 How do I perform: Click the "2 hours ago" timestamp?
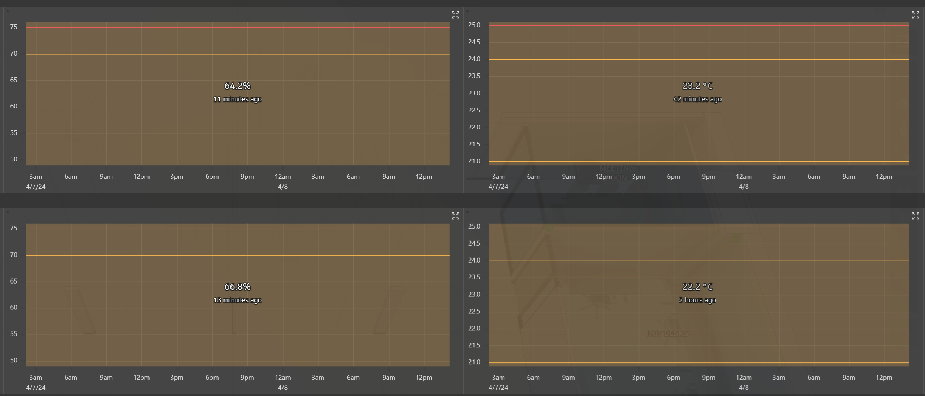coord(697,300)
